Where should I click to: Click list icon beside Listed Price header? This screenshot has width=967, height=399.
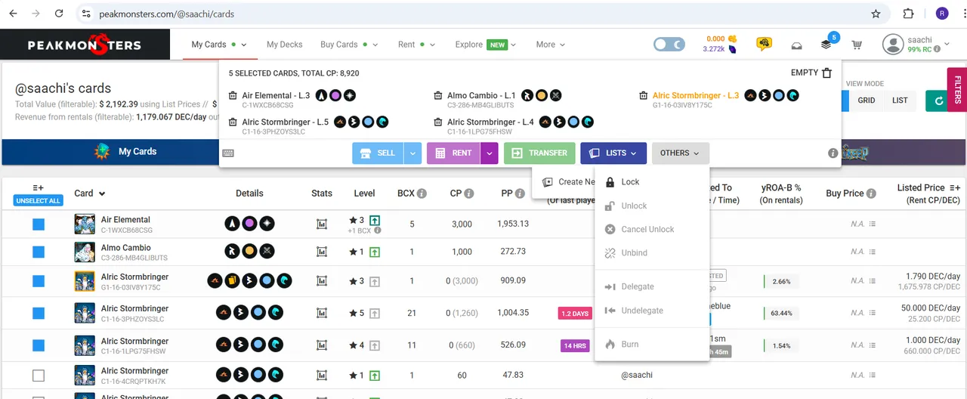[955, 187]
